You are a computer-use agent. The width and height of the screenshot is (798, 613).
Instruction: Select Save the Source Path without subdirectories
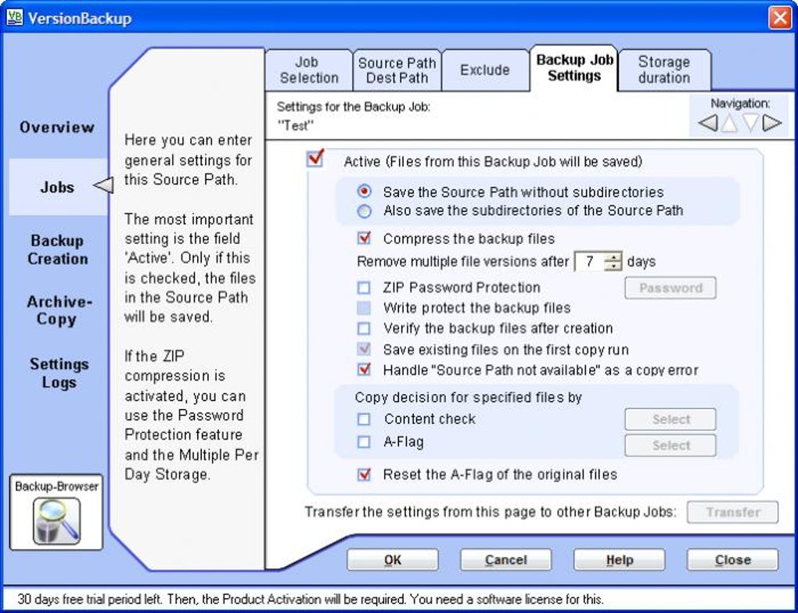pyautogui.click(x=364, y=192)
